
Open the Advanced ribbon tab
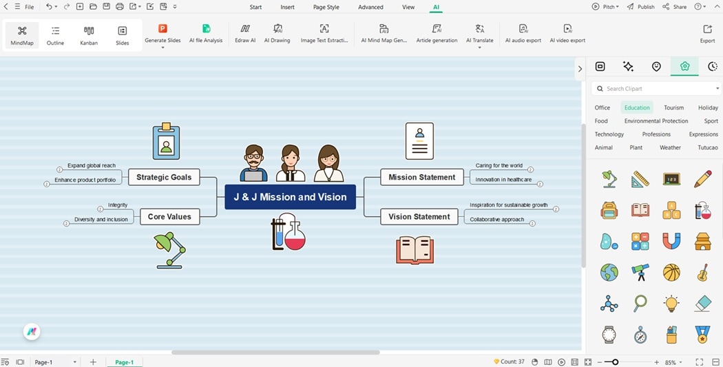point(370,7)
